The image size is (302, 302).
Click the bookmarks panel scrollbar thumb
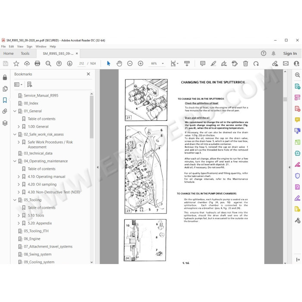[91, 117]
